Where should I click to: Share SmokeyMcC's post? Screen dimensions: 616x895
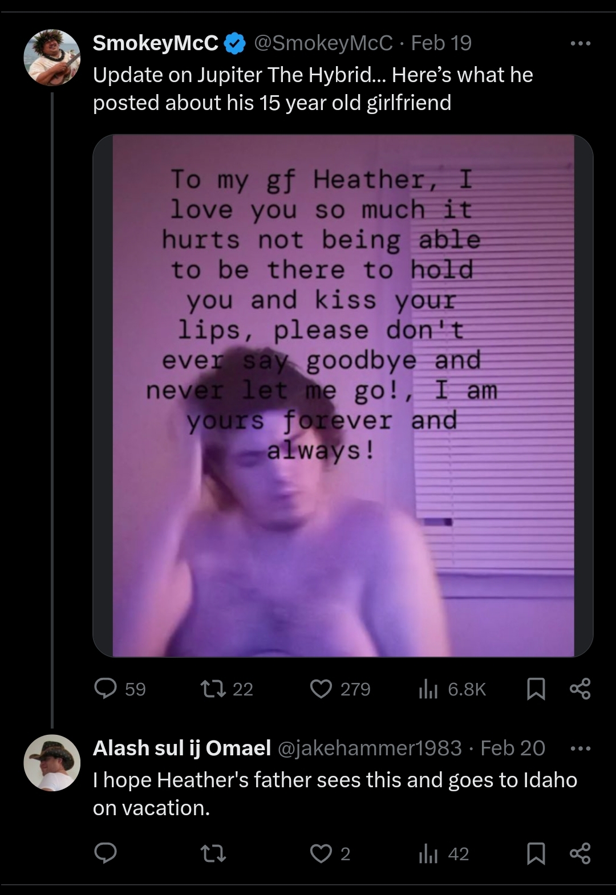pyautogui.click(x=580, y=689)
